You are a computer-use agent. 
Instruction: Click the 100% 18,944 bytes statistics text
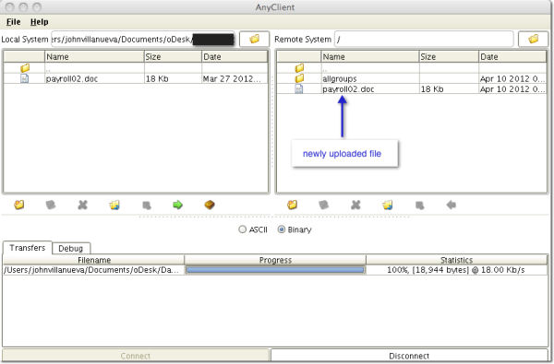(x=456, y=270)
